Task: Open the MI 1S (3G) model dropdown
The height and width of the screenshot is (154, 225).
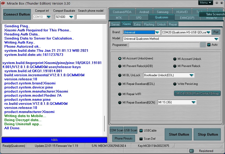Action: click(194, 102)
